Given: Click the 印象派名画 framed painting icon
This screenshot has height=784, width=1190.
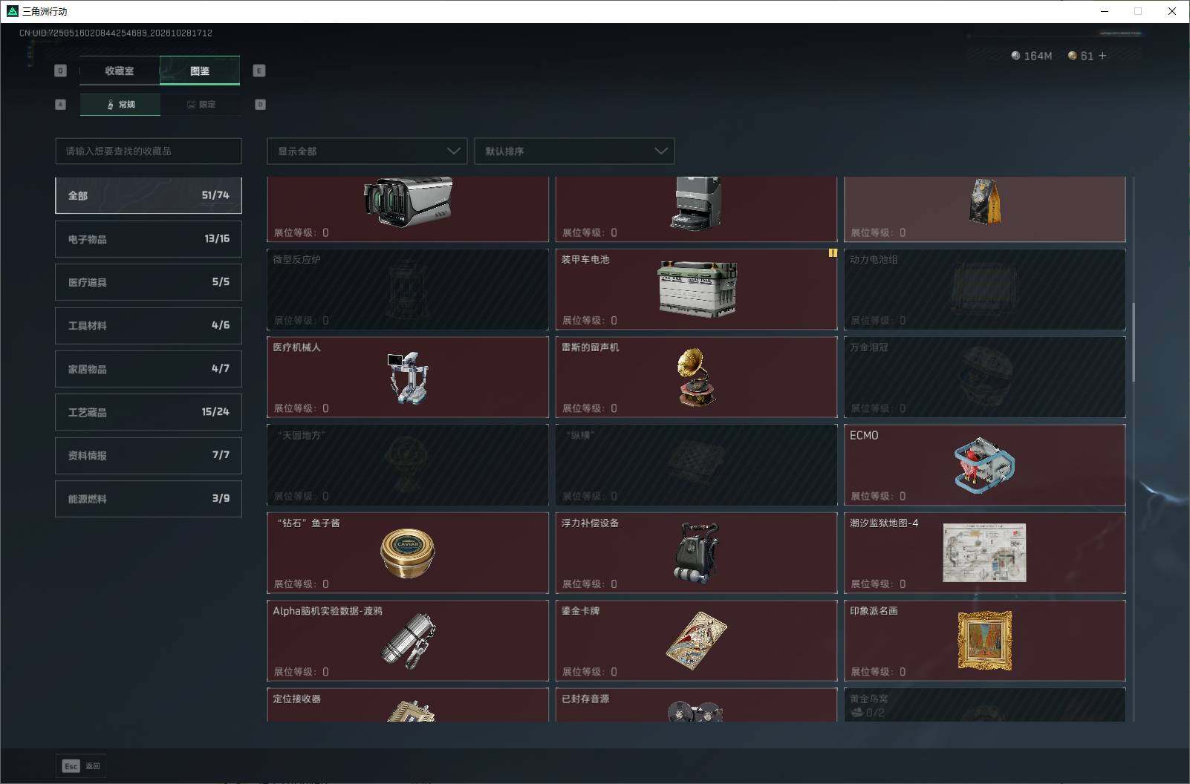Looking at the screenshot, I should tap(984, 641).
